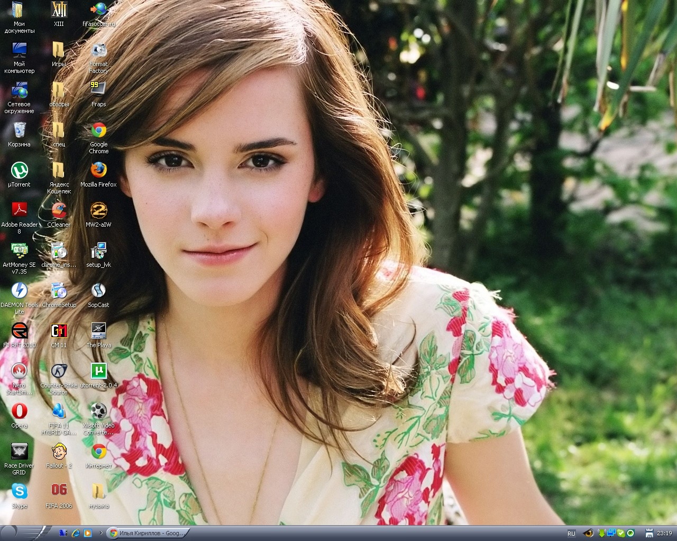Image resolution: width=677 pixels, height=541 pixels.
Task: Launch Mozilla Firefox from the desktop
Action: pos(98,170)
